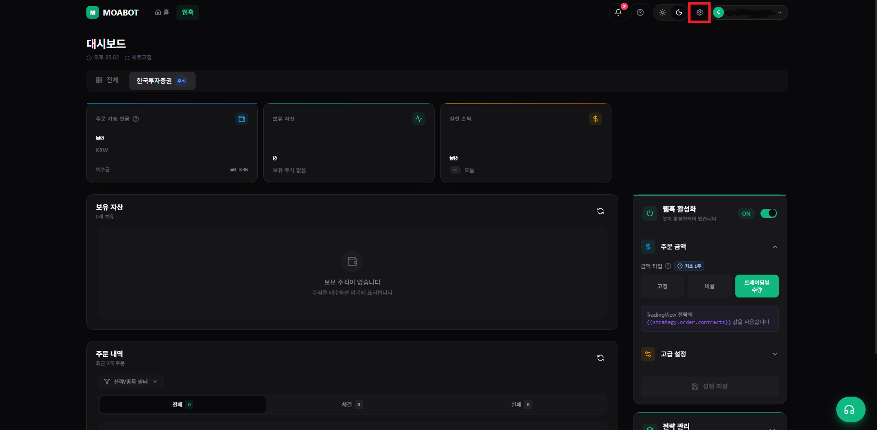Screen dimensions: 877x430
Task: Select the 비율 amount type
Action: (710, 286)
